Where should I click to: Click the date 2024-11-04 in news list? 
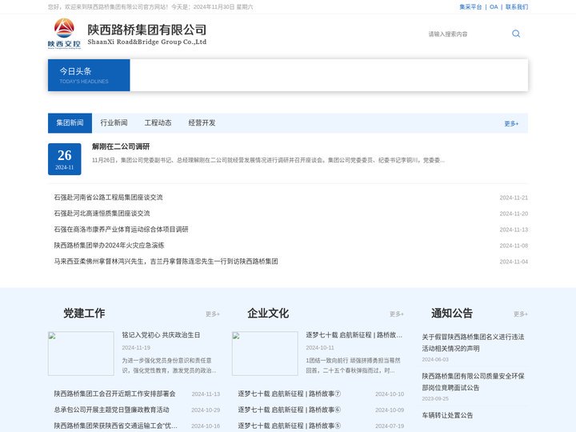(x=514, y=262)
